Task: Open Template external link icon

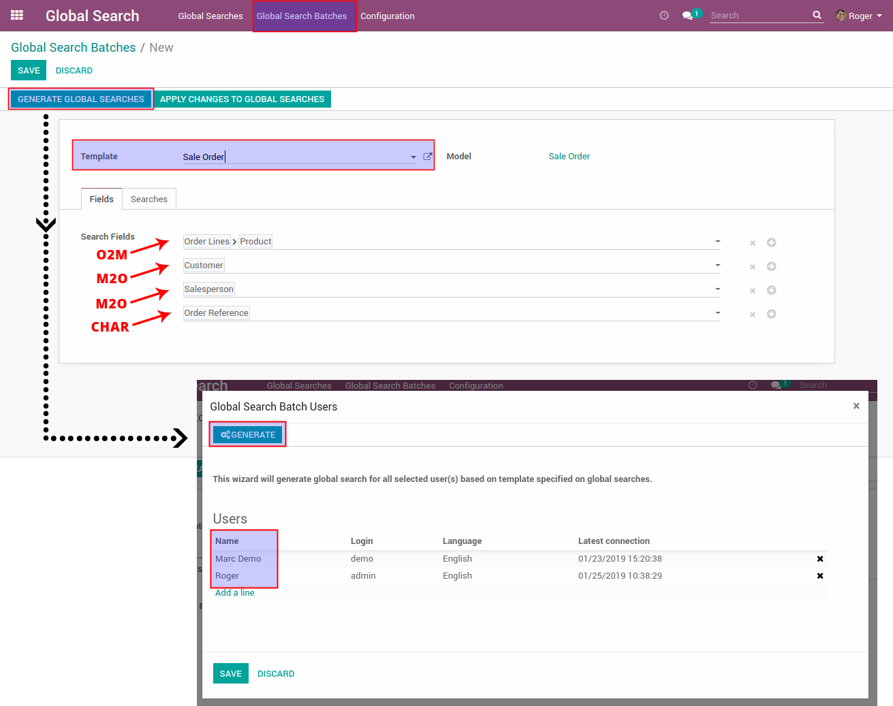Action: 428,157
